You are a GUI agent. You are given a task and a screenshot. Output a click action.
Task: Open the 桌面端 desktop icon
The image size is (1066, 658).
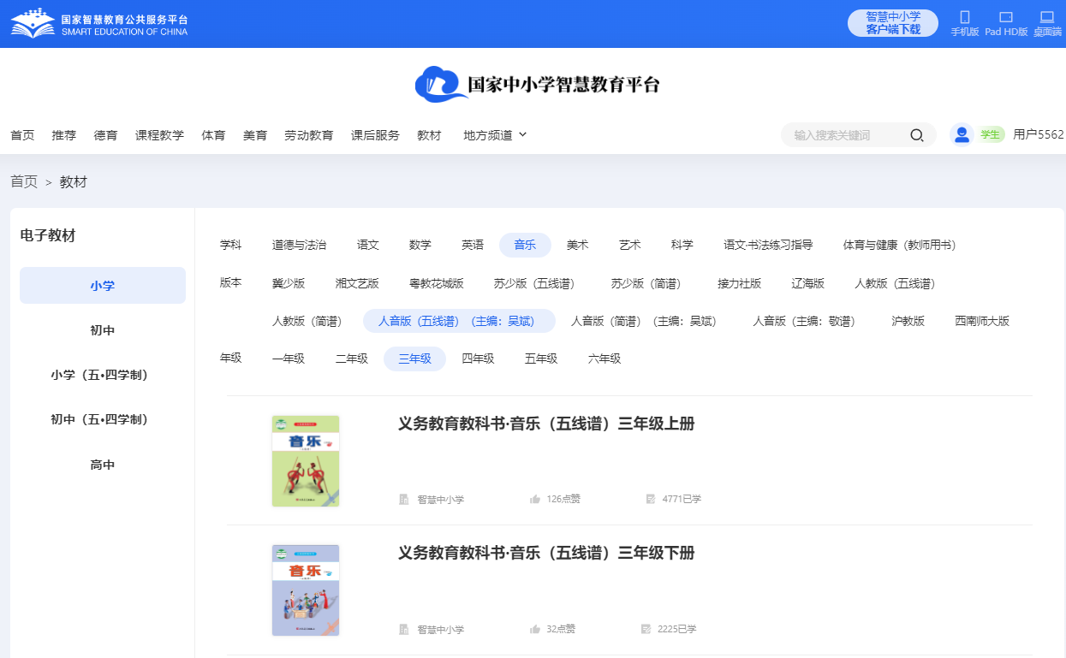coord(1046,17)
